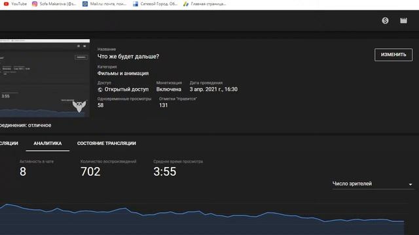This screenshot has width=419, height=235.
Task: Open the YouTube bookmark
Action: pos(15,4)
